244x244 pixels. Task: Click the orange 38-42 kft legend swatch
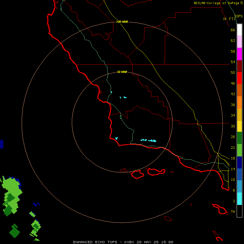pyautogui.click(x=239, y=102)
